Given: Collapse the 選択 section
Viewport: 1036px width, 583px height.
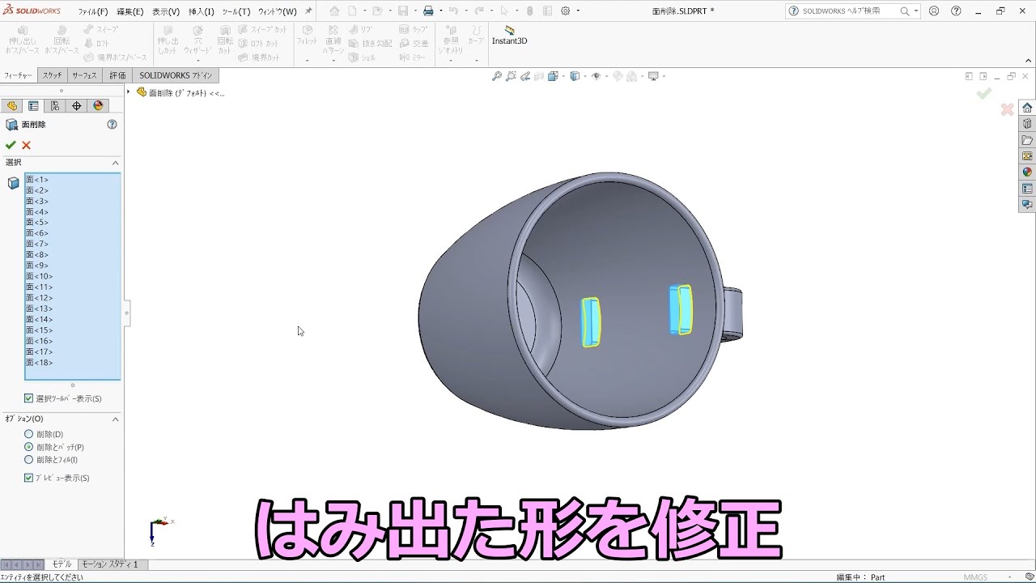Looking at the screenshot, I should (115, 163).
